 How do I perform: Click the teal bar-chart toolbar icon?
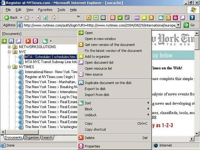point(161,18)
